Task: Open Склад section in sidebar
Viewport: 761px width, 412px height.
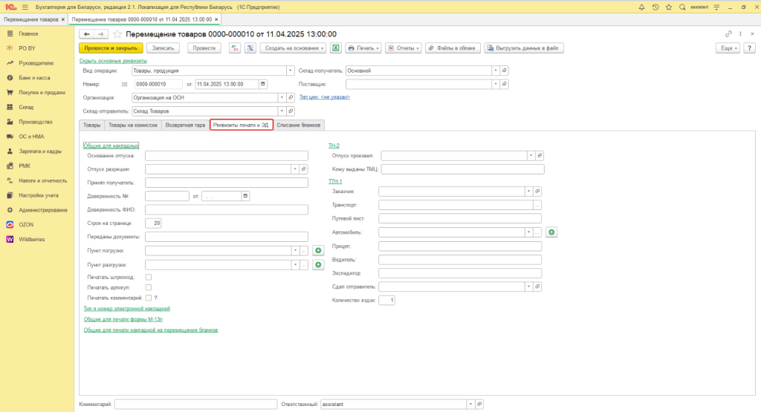Action: 26,107
